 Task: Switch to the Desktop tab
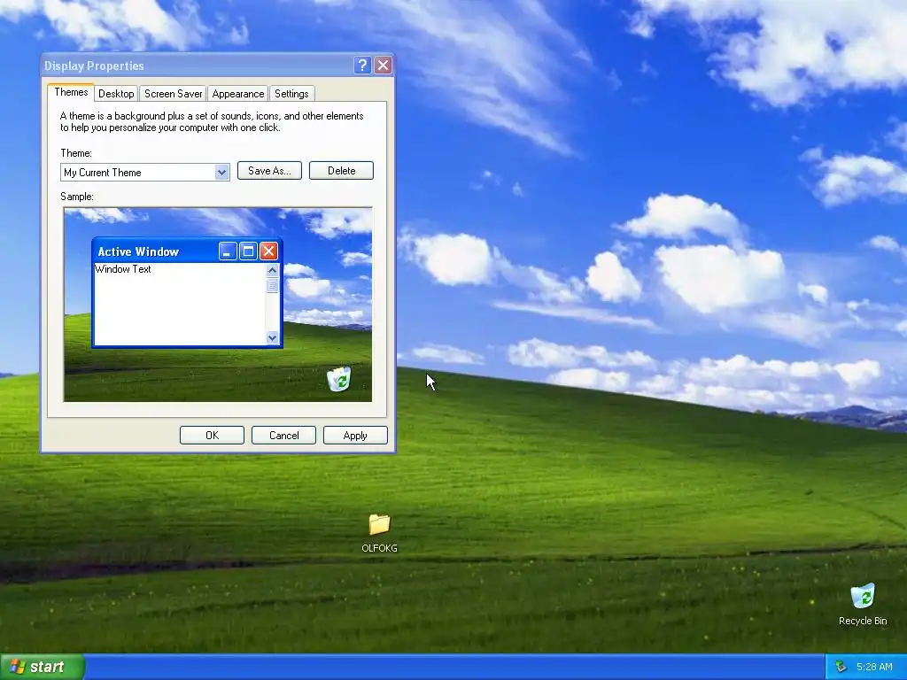pyautogui.click(x=116, y=94)
